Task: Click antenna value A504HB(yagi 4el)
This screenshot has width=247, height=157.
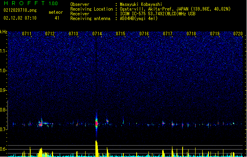Action: point(139,18)
